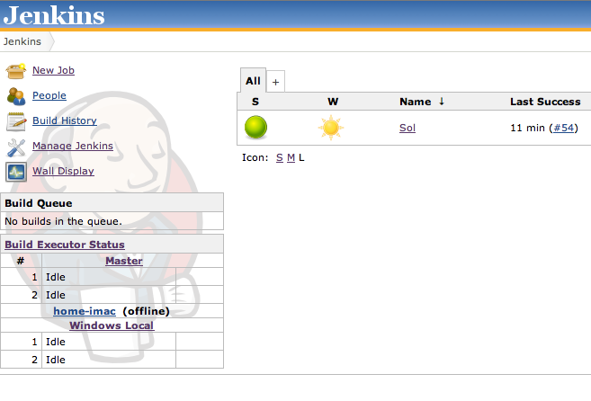Screen dimensions: 591x401
Task: Open the home-imac node link
Action: click(85, 311)
